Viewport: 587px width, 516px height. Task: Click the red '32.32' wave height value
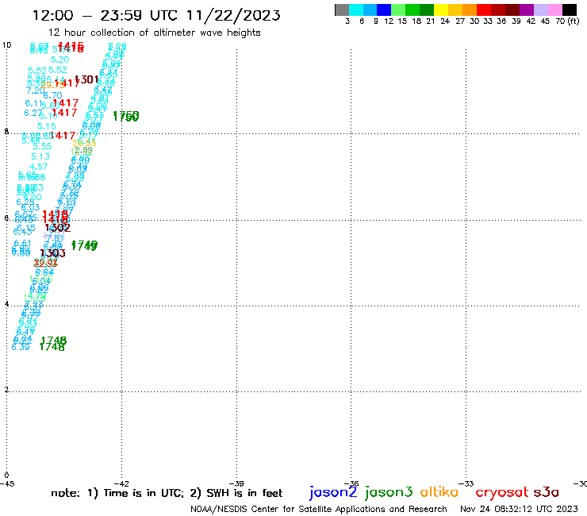tap(46, 263)
